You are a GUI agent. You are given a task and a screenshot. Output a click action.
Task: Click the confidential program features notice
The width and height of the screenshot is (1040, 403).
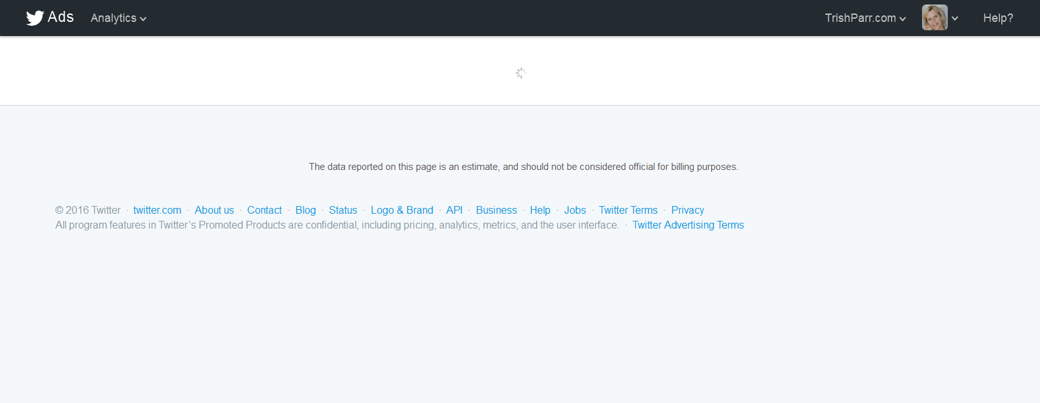pos(337,225)
